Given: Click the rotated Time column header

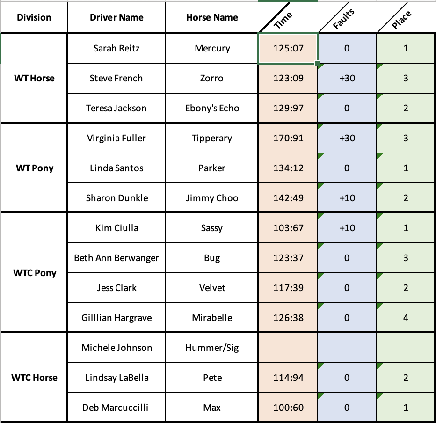Looking at the screenshot, I should (283, 20).
